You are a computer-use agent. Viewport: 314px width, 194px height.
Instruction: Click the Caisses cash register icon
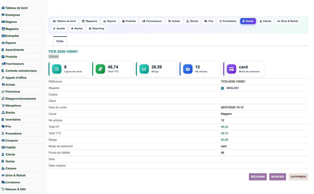click(x=3, y=168)
